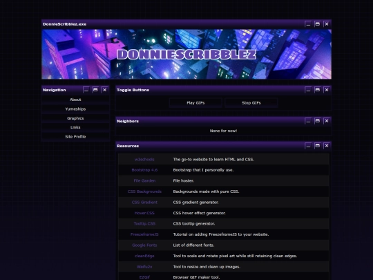Close the DonnieScribblez.exe window
Viewport: 373px width, 280px height.
click(x=327, y=24)
